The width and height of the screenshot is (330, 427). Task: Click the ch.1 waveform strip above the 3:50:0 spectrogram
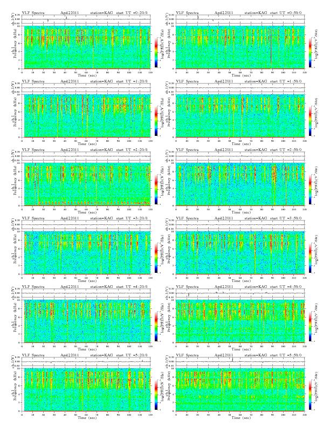pos(240,225)
